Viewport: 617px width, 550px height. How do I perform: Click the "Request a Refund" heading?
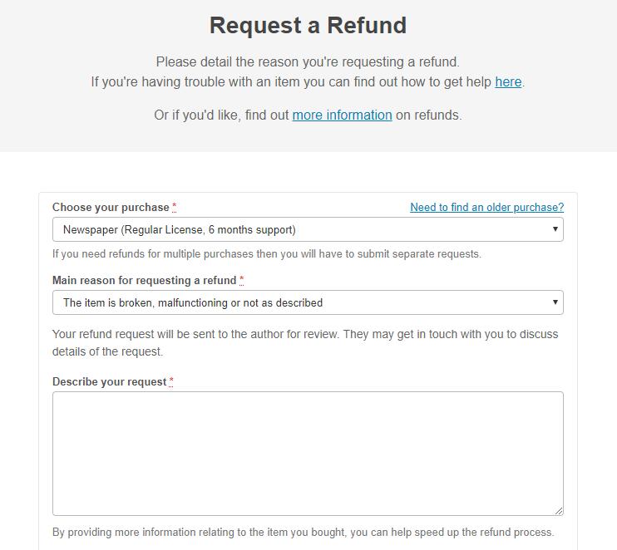click(308, 26)
